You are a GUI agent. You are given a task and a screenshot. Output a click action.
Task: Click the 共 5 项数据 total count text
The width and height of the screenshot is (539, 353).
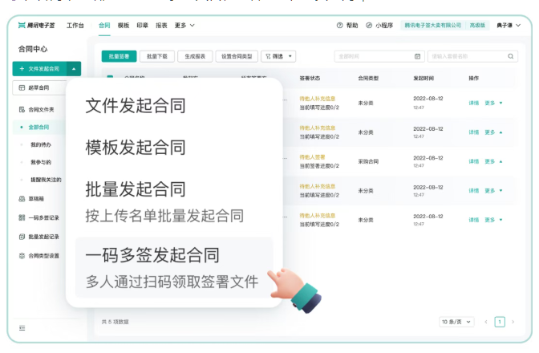coord(115,322)
